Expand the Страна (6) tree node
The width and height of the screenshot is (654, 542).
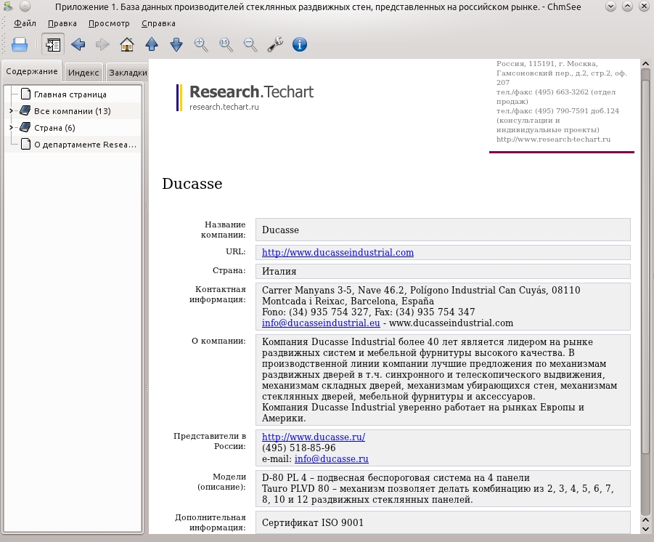[12, 128]
